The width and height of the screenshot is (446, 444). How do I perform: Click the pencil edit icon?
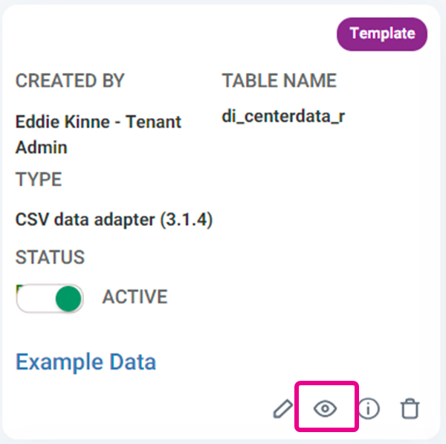282,409
